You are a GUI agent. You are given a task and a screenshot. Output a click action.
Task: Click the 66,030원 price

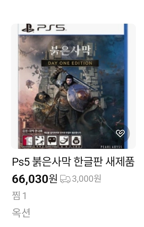point(35,179)
